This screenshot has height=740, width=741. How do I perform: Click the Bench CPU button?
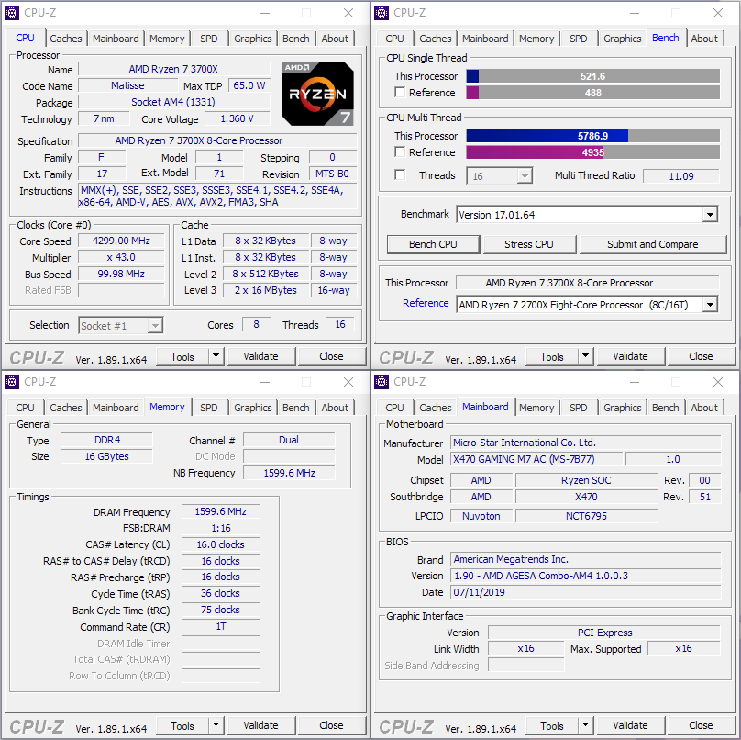[x=433, y=244]
